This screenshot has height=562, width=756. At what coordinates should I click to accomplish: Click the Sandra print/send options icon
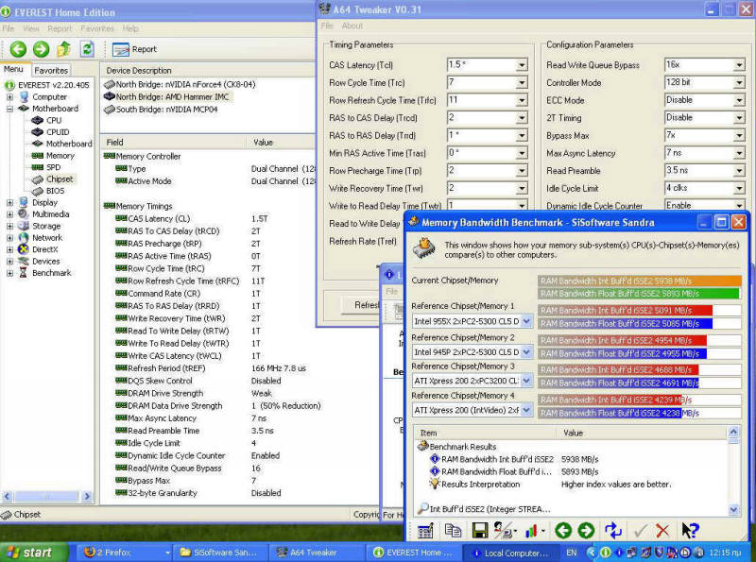pos(506,531)
